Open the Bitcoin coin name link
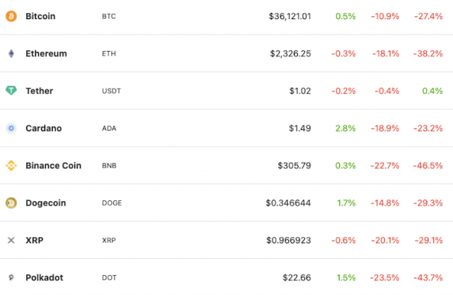This screenshot has width=453, height=295. (40, 16)
